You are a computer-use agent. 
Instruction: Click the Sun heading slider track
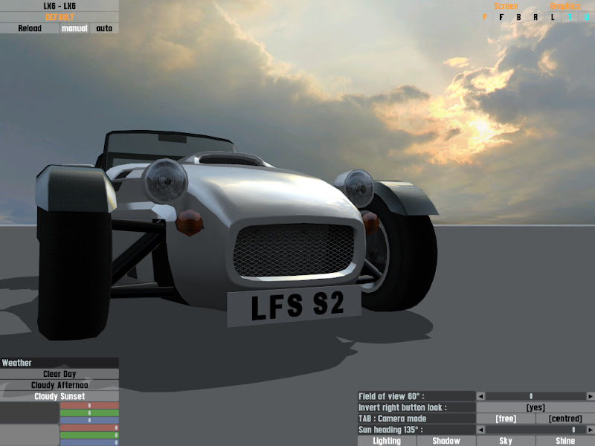(535, 430)
